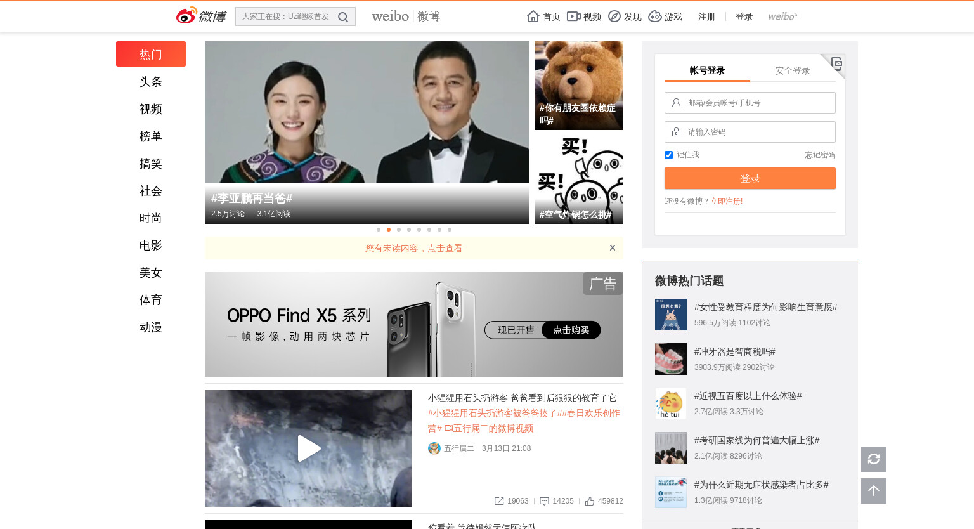Select the first carousel dot
The width and height of the screenshot is (974, 529).
[x=379, y=230]
